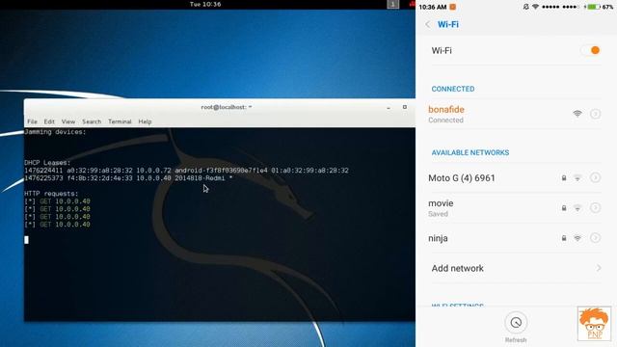Tap lock icon on ninja network
The height and width of the screenshot is (347, 617).
564,238
